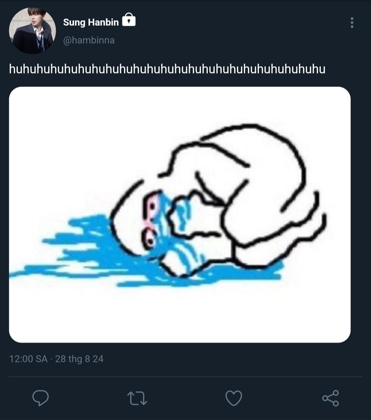Open the @hambinna handle profile
The width and height of the screenshot is (371, 420).
pyautogui.click(x=89, y=40)
